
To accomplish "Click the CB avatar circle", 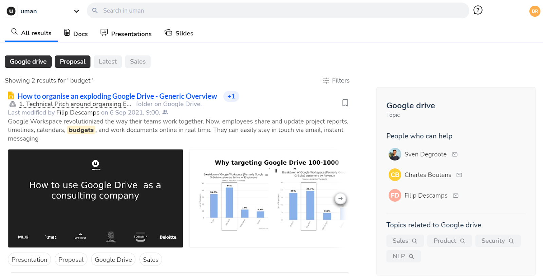I will pos(395,175).
